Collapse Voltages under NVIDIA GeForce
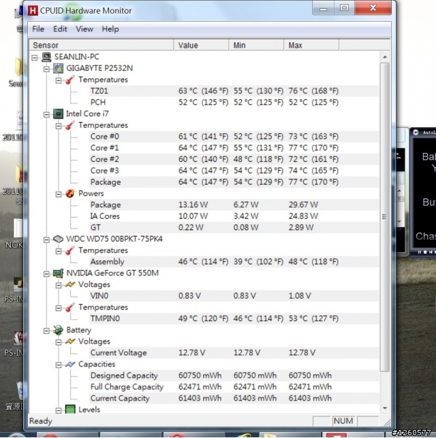Image resolution: width=436 pixels, height=438 pixels. (x=59, y=285)
